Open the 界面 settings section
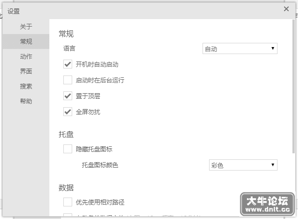Screen dimensions: 298x219 click(26, 71)
